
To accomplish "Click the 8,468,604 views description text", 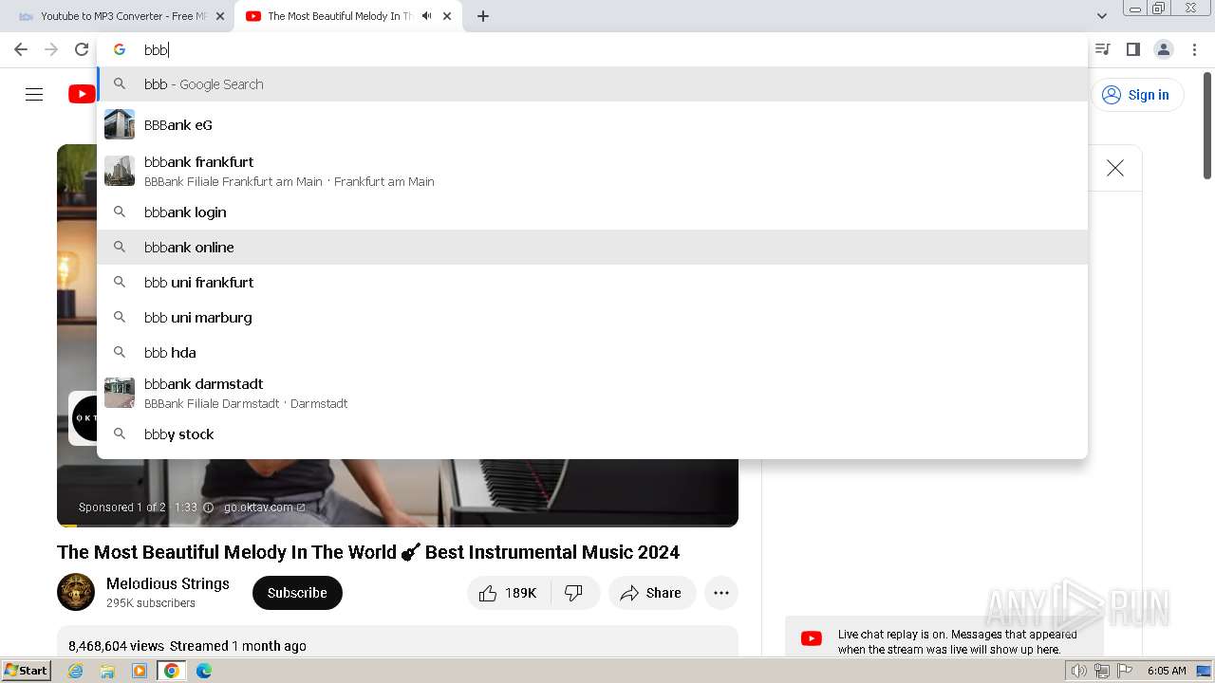I will point(187,646).
